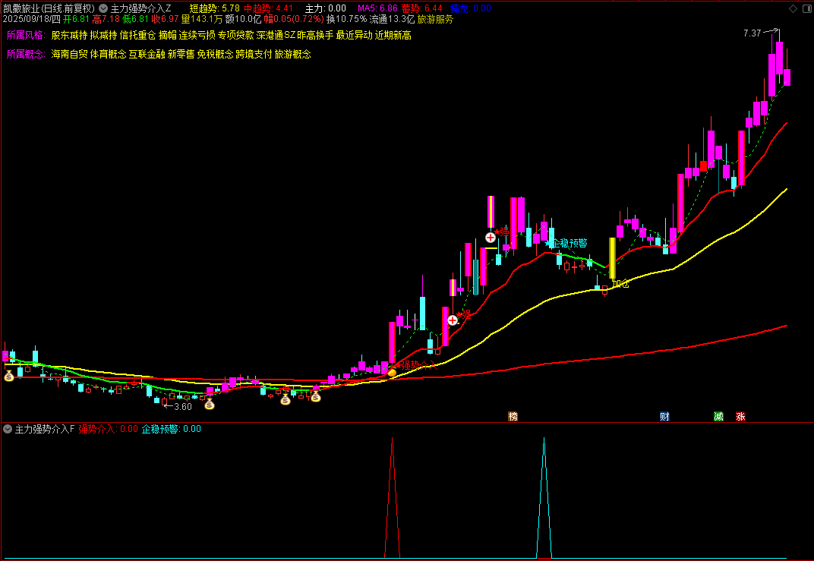Select the 深港通SZ style tag
This screenshot has width=814, height=561.
(276, 35)
